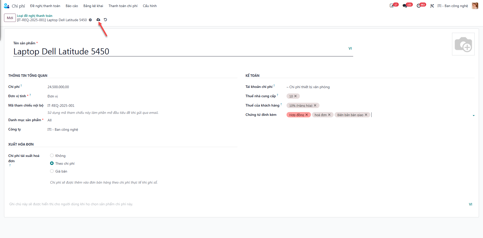This screenshot has width=483, height=238.
Task: Open the Chi phí app home icon
Action: [x=7, y=6]
